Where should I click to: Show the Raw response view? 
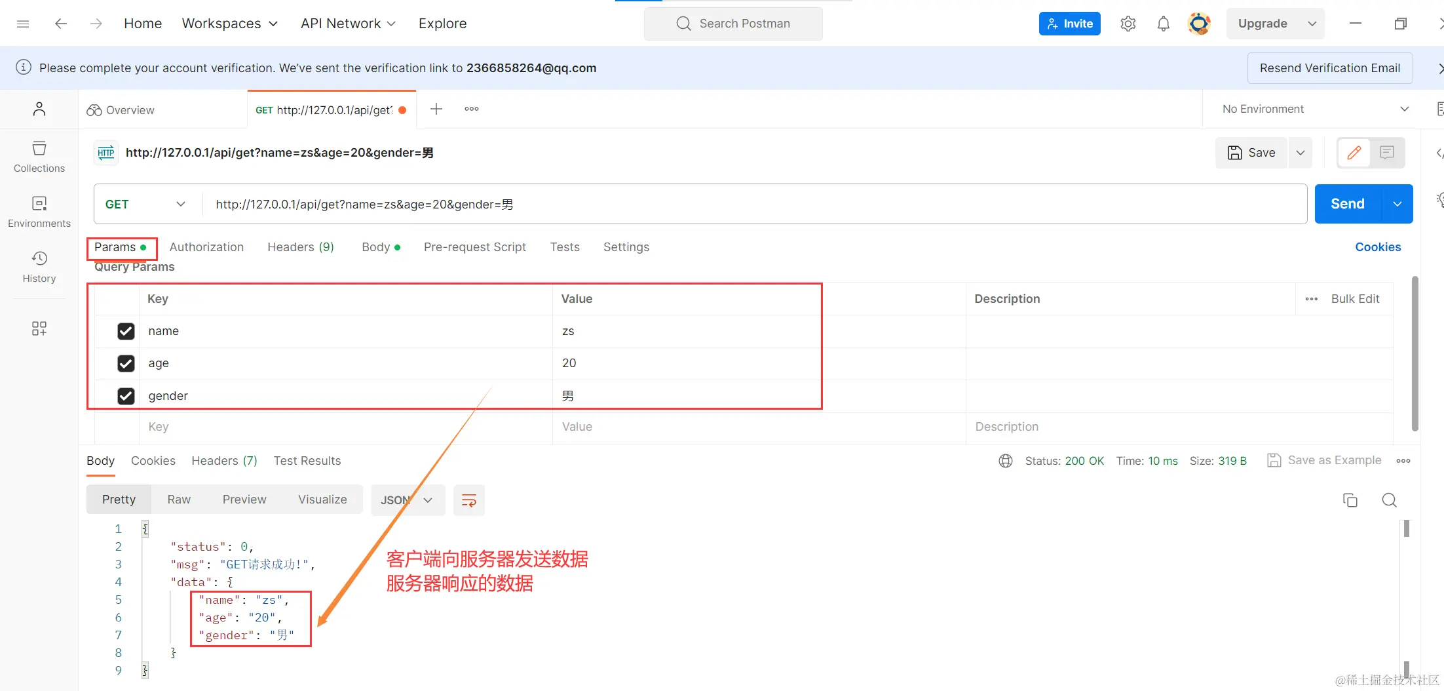(x=179, y=500)
